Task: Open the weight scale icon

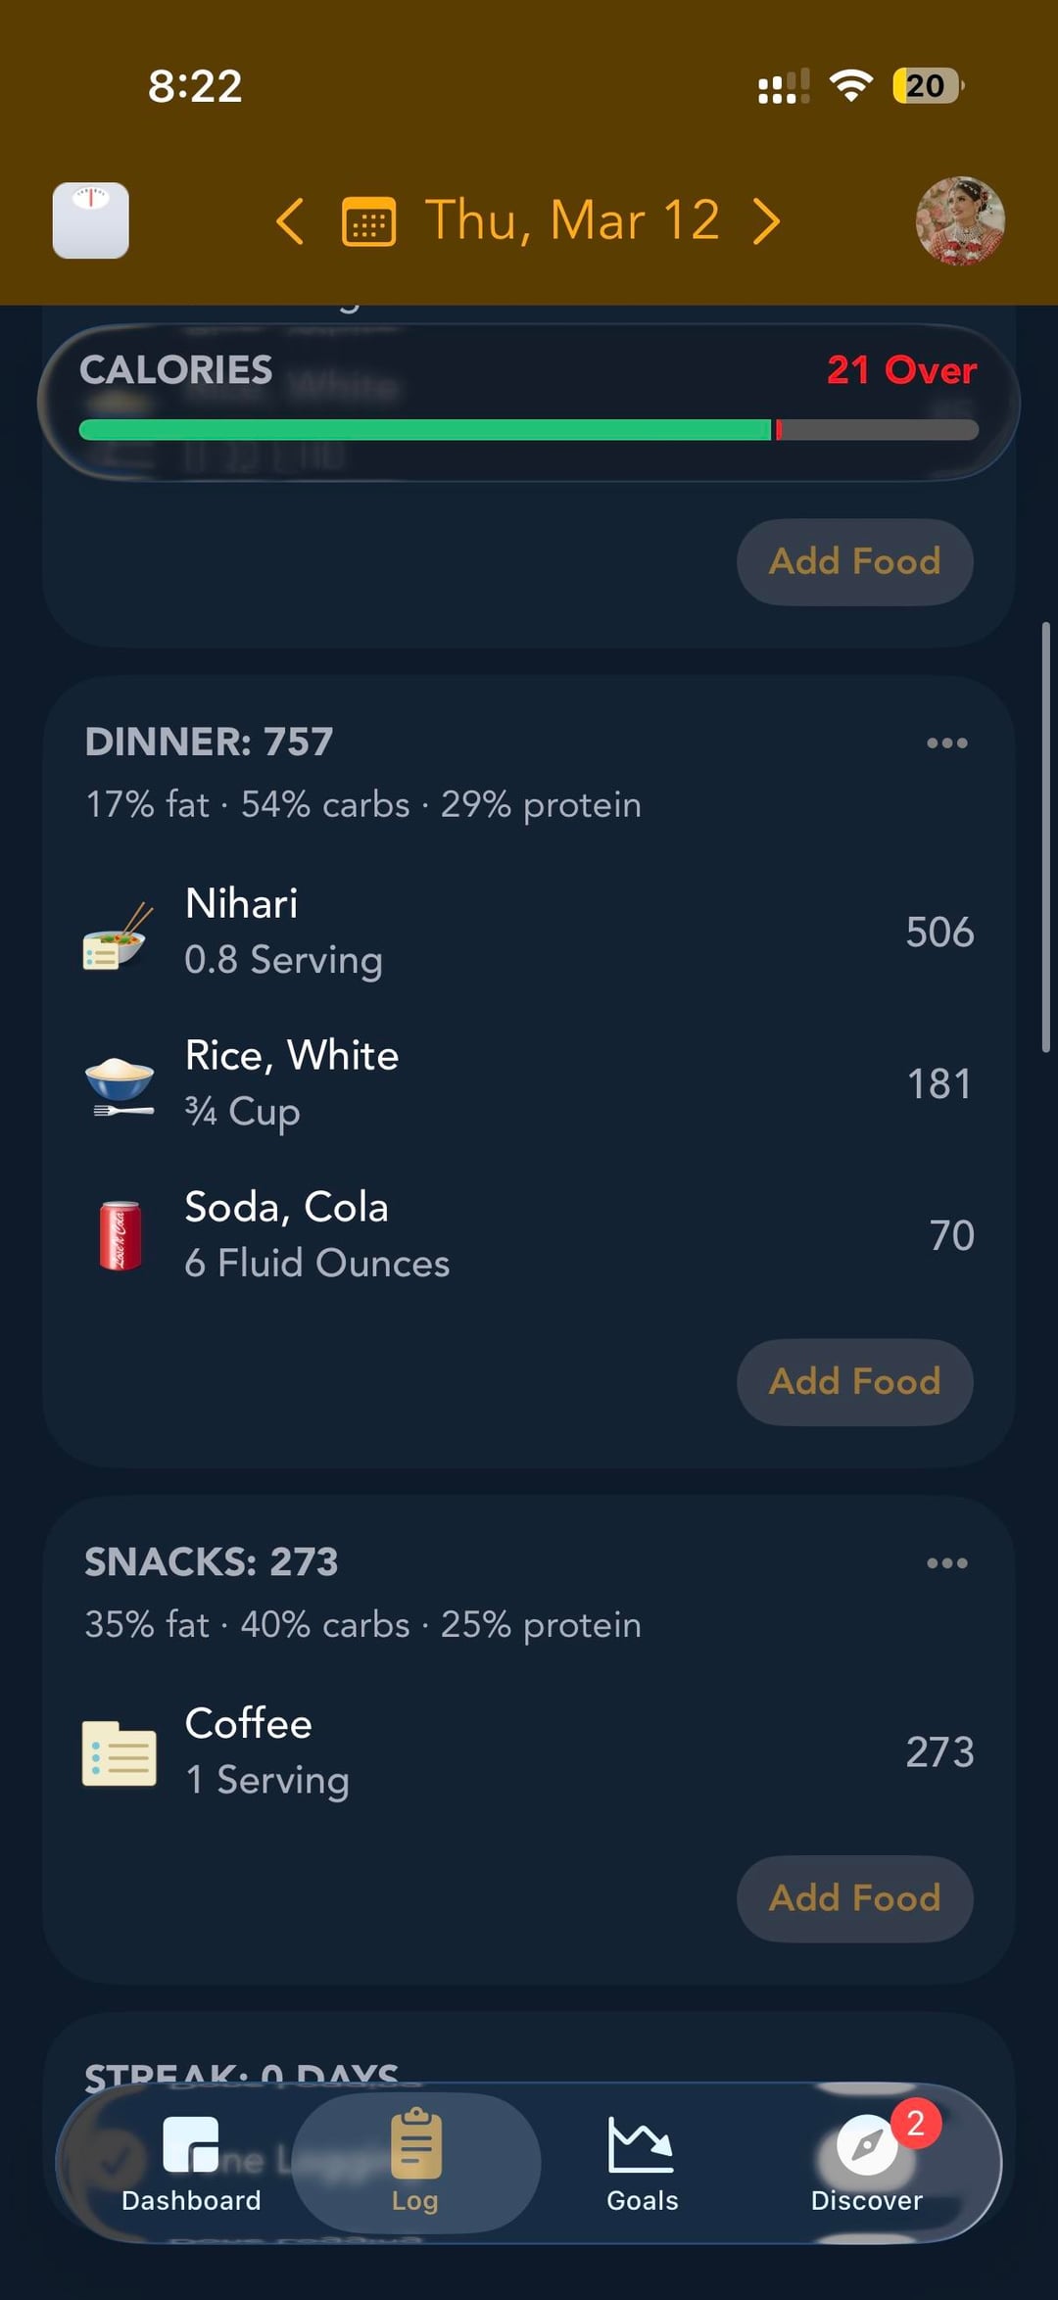Action: coord(90,220)
